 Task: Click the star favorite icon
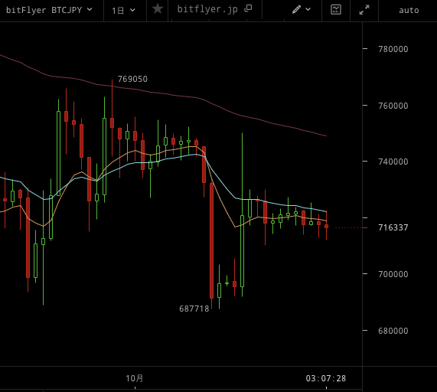pyautogui.click(x=158, y=9)
